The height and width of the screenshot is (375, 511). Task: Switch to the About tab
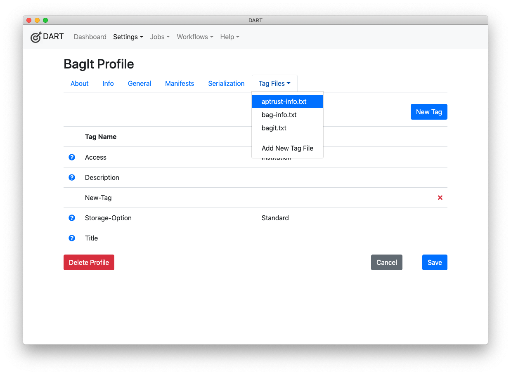point(79,83)
